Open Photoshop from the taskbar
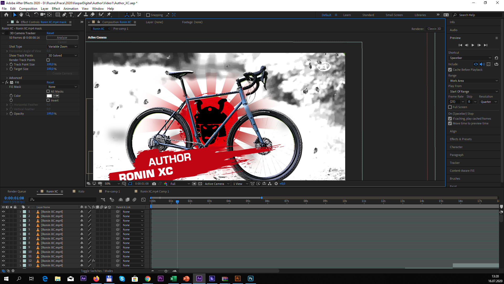This screenshot has width=504, height=284. (x=251, y=278)
